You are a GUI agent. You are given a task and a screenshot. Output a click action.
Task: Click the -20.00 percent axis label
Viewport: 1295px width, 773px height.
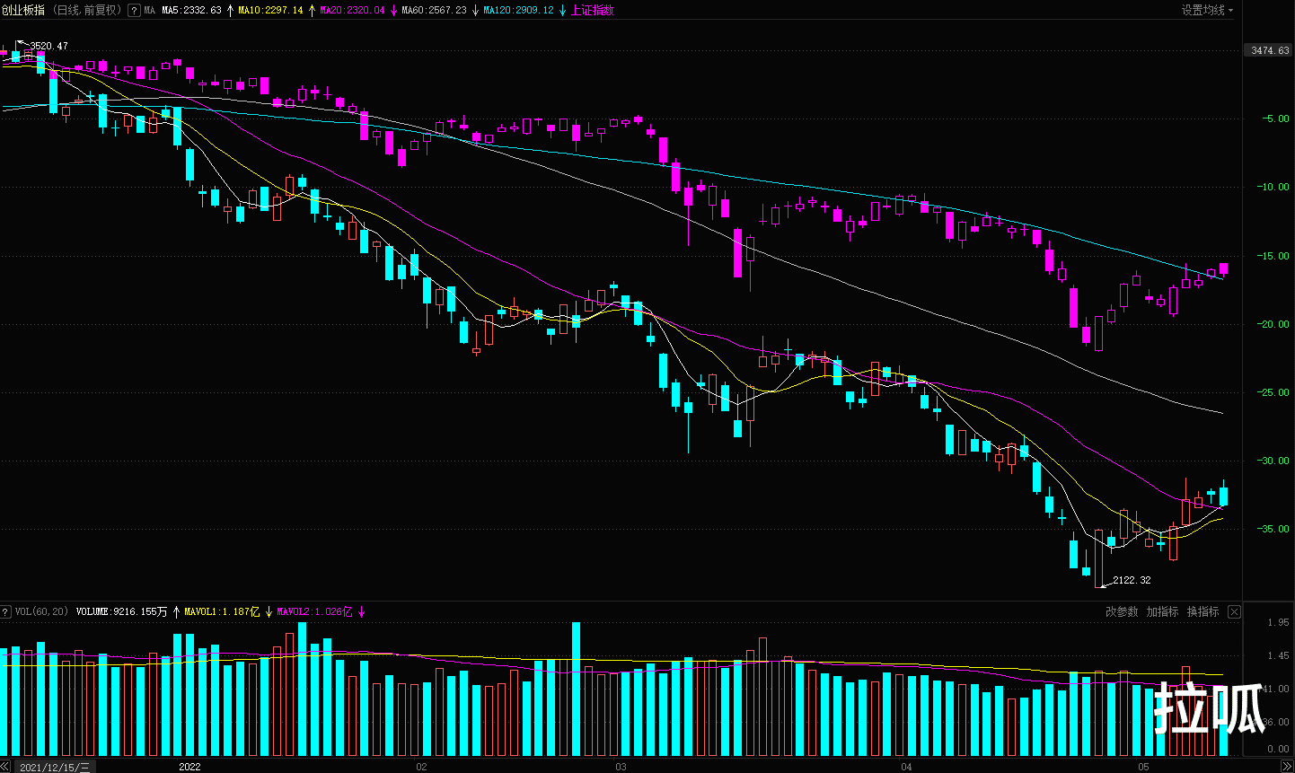(1273, 324)
